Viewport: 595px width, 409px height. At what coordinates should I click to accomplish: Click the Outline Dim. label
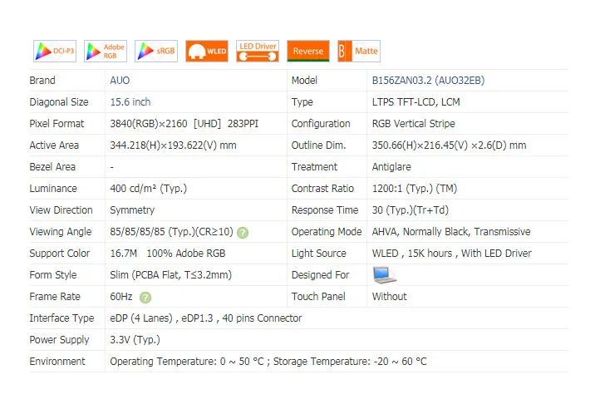coord(319,145)
